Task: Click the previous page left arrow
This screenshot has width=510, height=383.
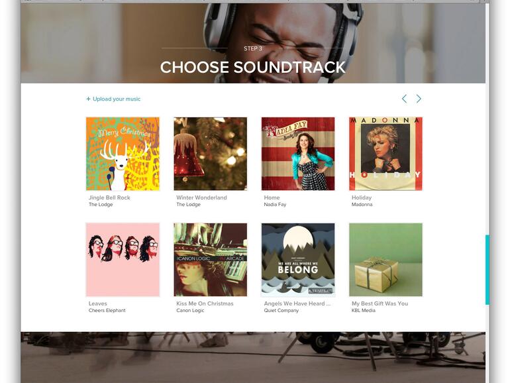Action: [x=404, y=99]
